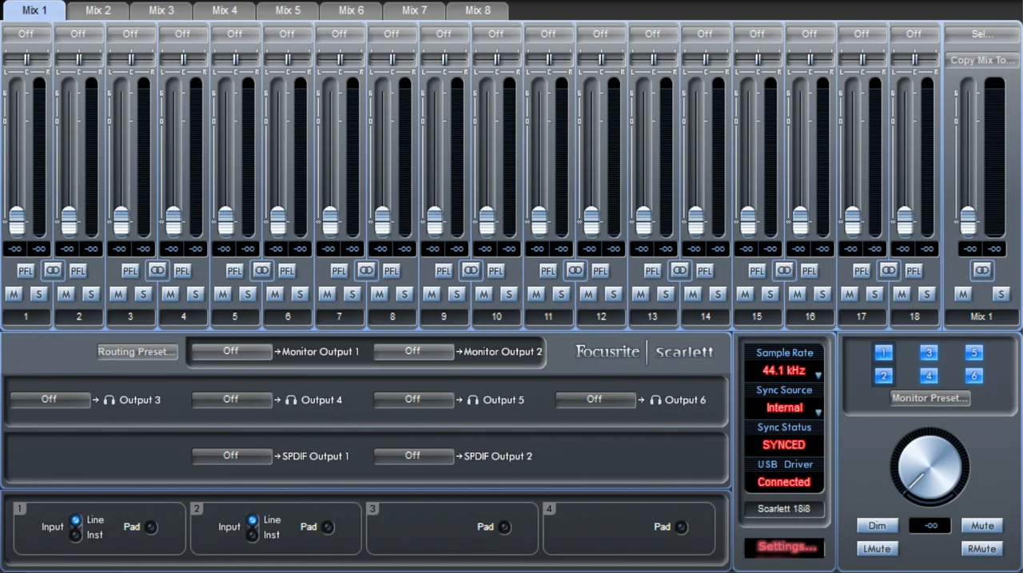The width and height of the screenshot is (1023, 573).
Task: Open Monitor Output 1 source dropdown
Action: 232,352
